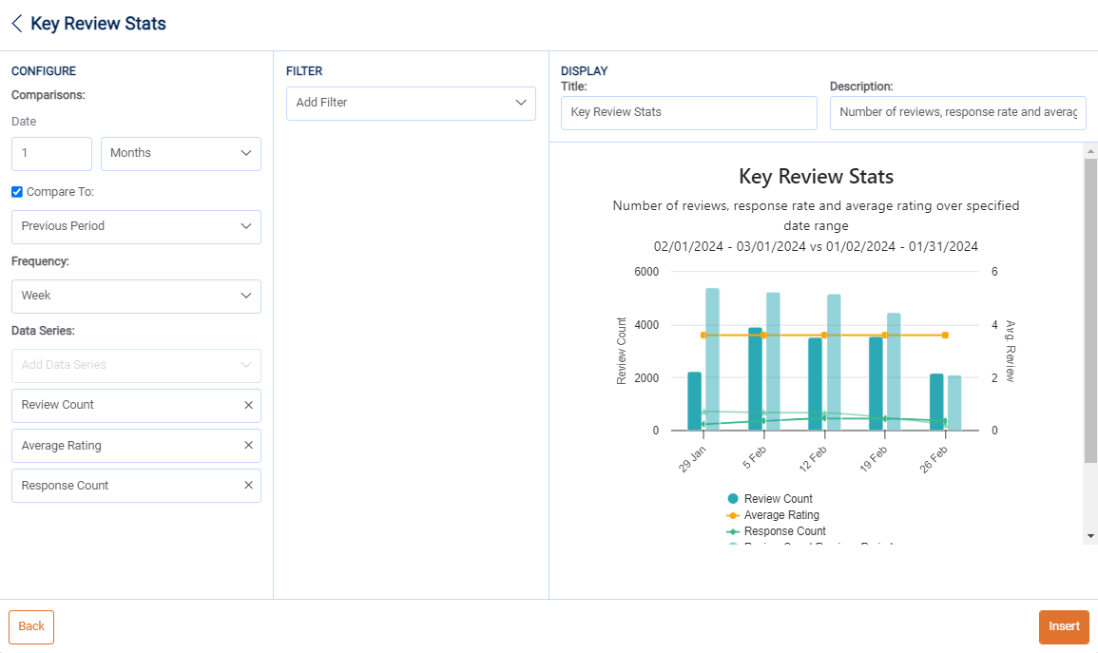Remove the Average Rating data series
Screen dimensions: 1098x653
pos(248,446)
